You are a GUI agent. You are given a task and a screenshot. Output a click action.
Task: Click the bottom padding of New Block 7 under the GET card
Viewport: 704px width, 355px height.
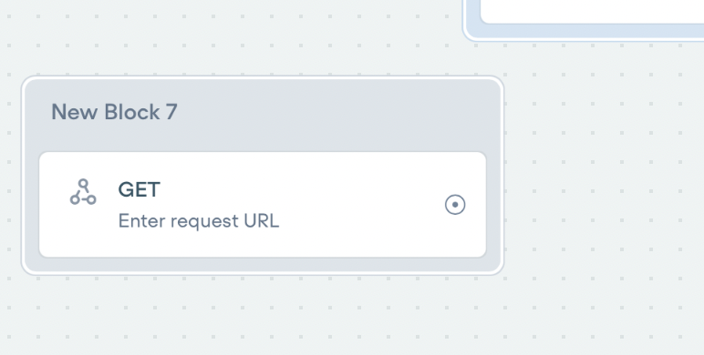pyautogui.click(x=263, y=265)
